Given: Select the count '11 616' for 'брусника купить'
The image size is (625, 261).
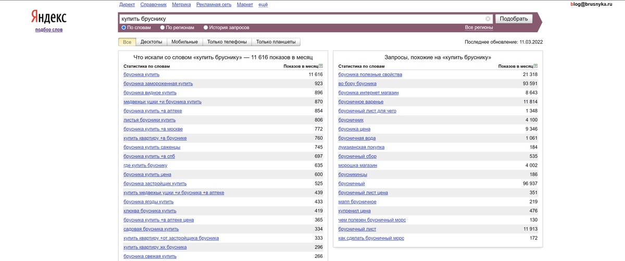Looking at the screenshot, I should click(x=316, y=74).
